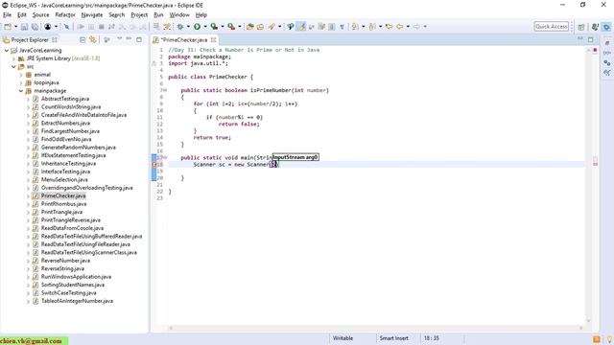Open the Coverage dropdown arrow
The width and height of the screenshot is (614, 345).
tap(222, 27)
